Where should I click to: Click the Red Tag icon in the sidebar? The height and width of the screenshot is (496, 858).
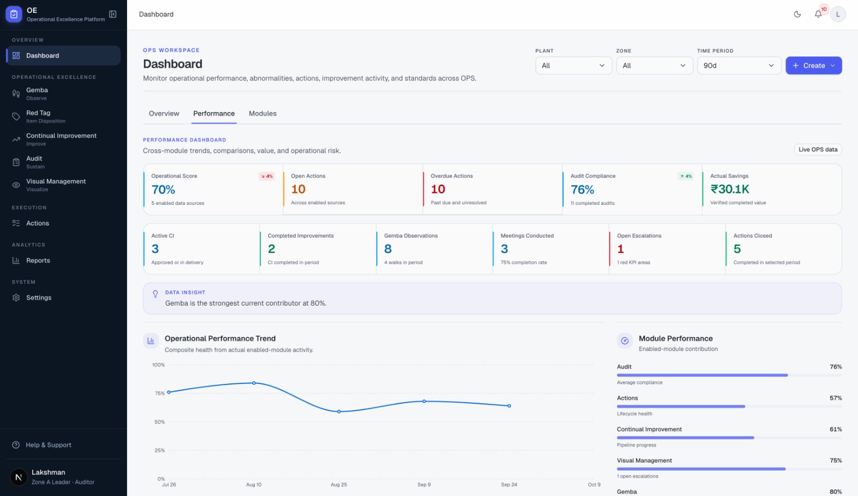(16, 116)
